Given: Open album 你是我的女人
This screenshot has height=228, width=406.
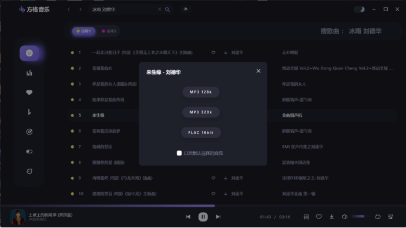Looking at the screenshot, I should click(x=294, y=84).
